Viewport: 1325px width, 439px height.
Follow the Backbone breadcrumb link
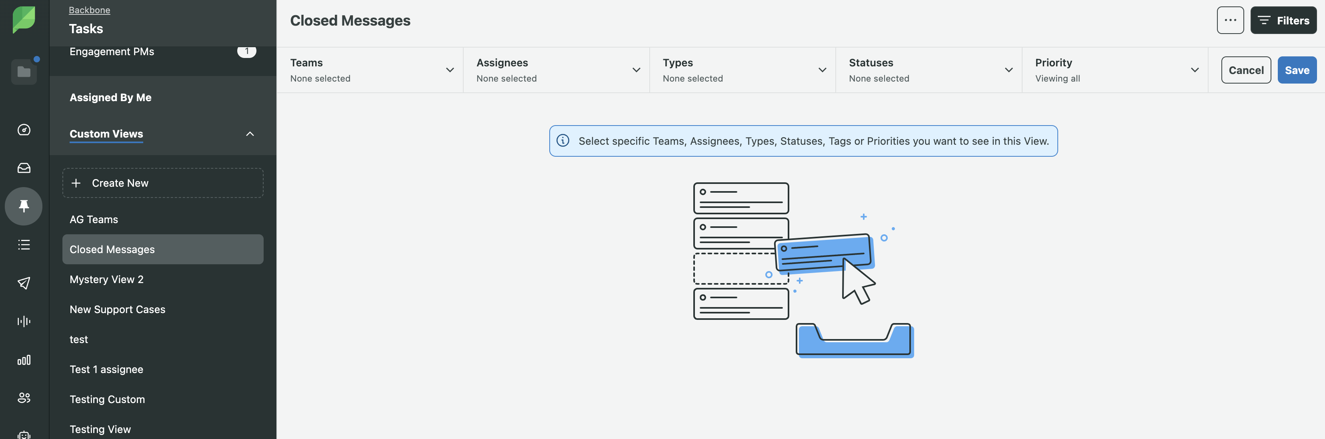pyautogui.click(x=90, y=10)
